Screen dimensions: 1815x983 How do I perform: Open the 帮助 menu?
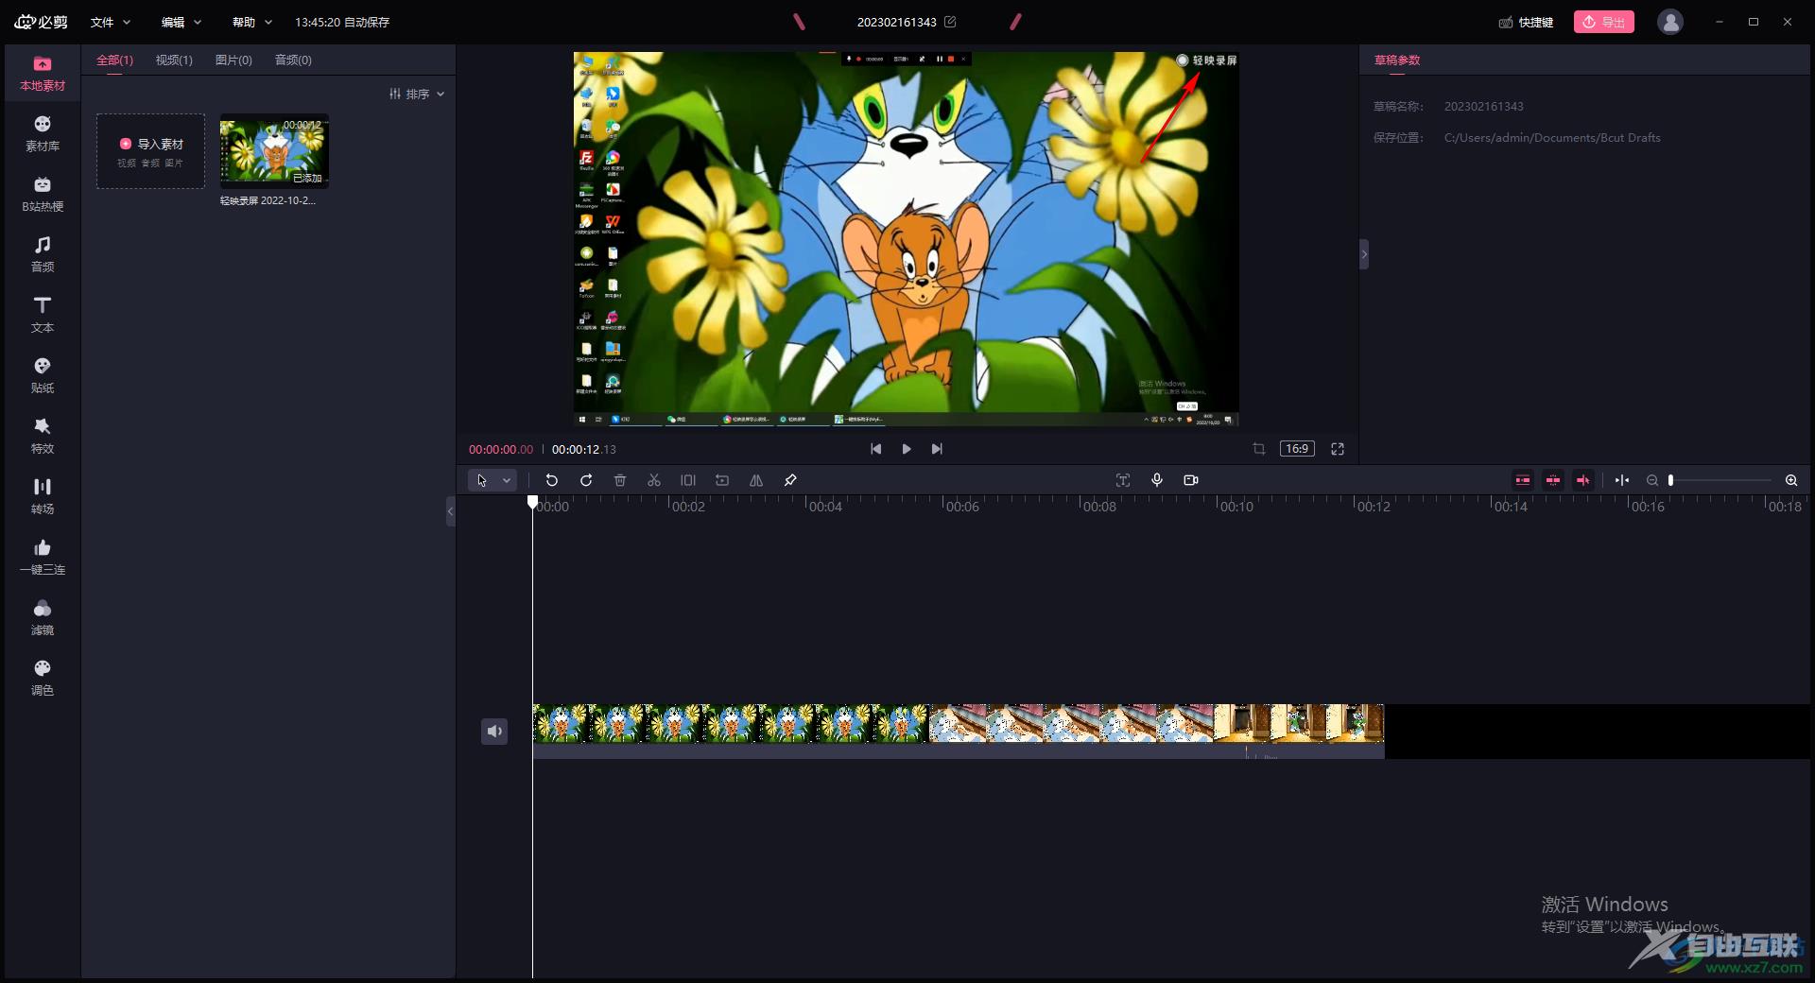point(252,22)
